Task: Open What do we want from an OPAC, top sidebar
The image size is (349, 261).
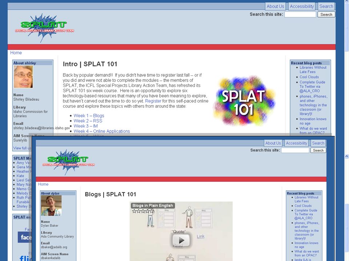Action: [x=313, y=130]
